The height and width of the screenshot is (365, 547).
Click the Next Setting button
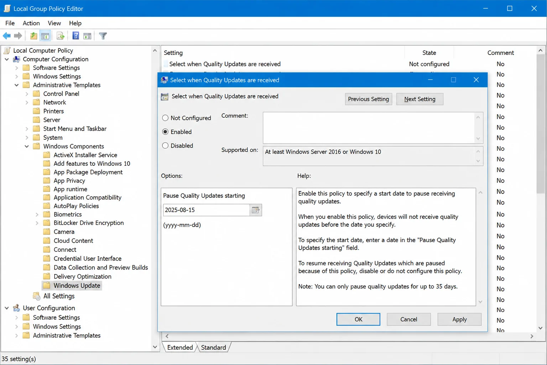point(420,99)
